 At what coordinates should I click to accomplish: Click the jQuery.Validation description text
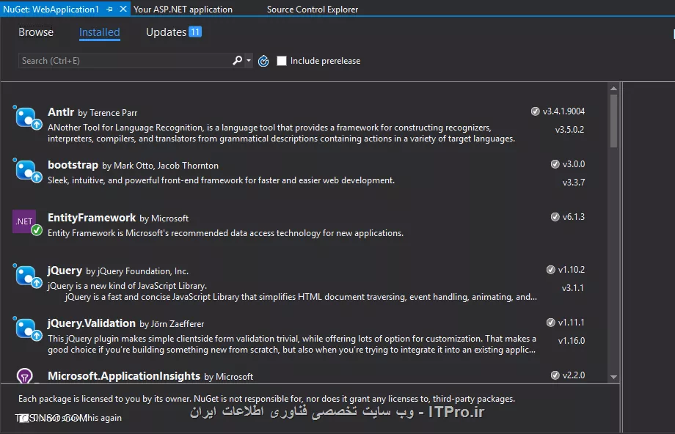[x=292, y=344]
